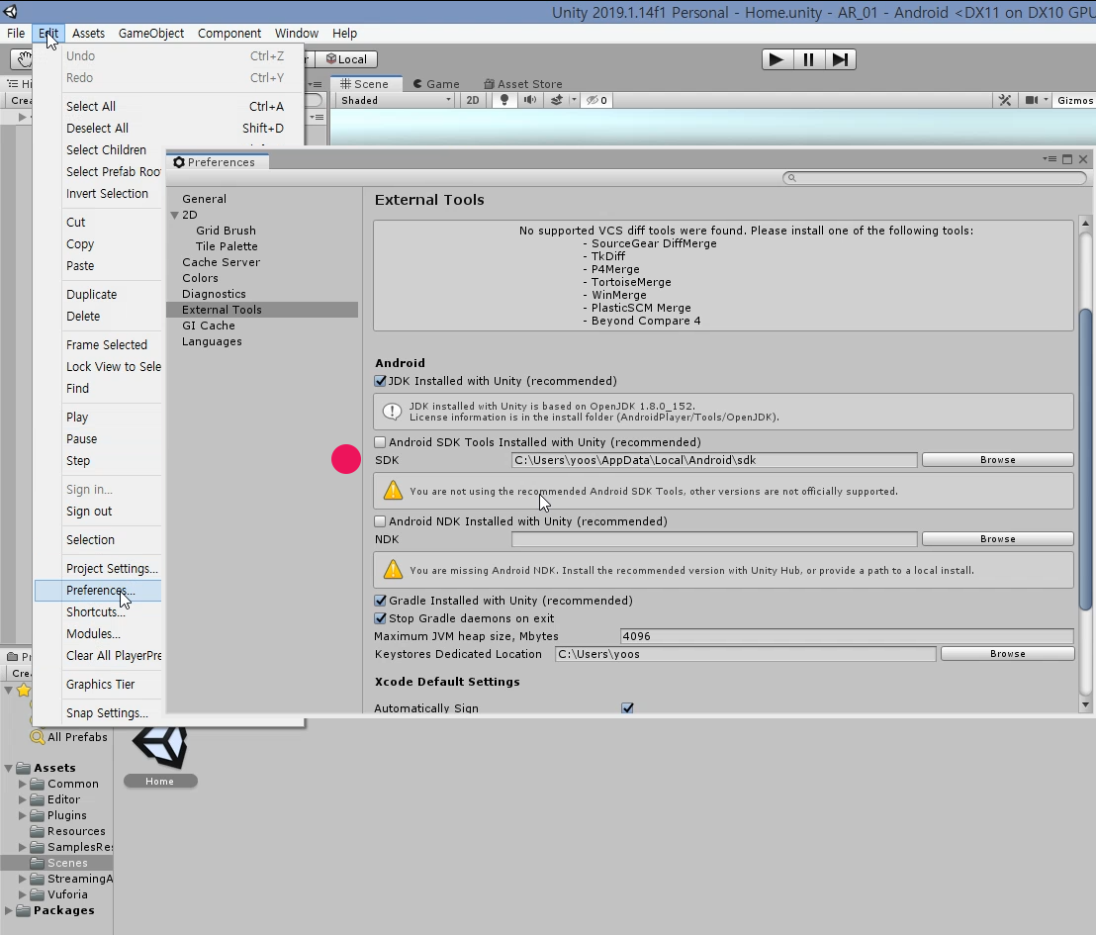
Task: Browse for Keystores Dedicated Location
Action: coord(1007,653)
